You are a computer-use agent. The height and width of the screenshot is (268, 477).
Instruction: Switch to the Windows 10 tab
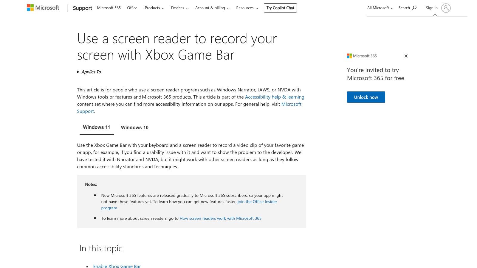coord(134,127)
